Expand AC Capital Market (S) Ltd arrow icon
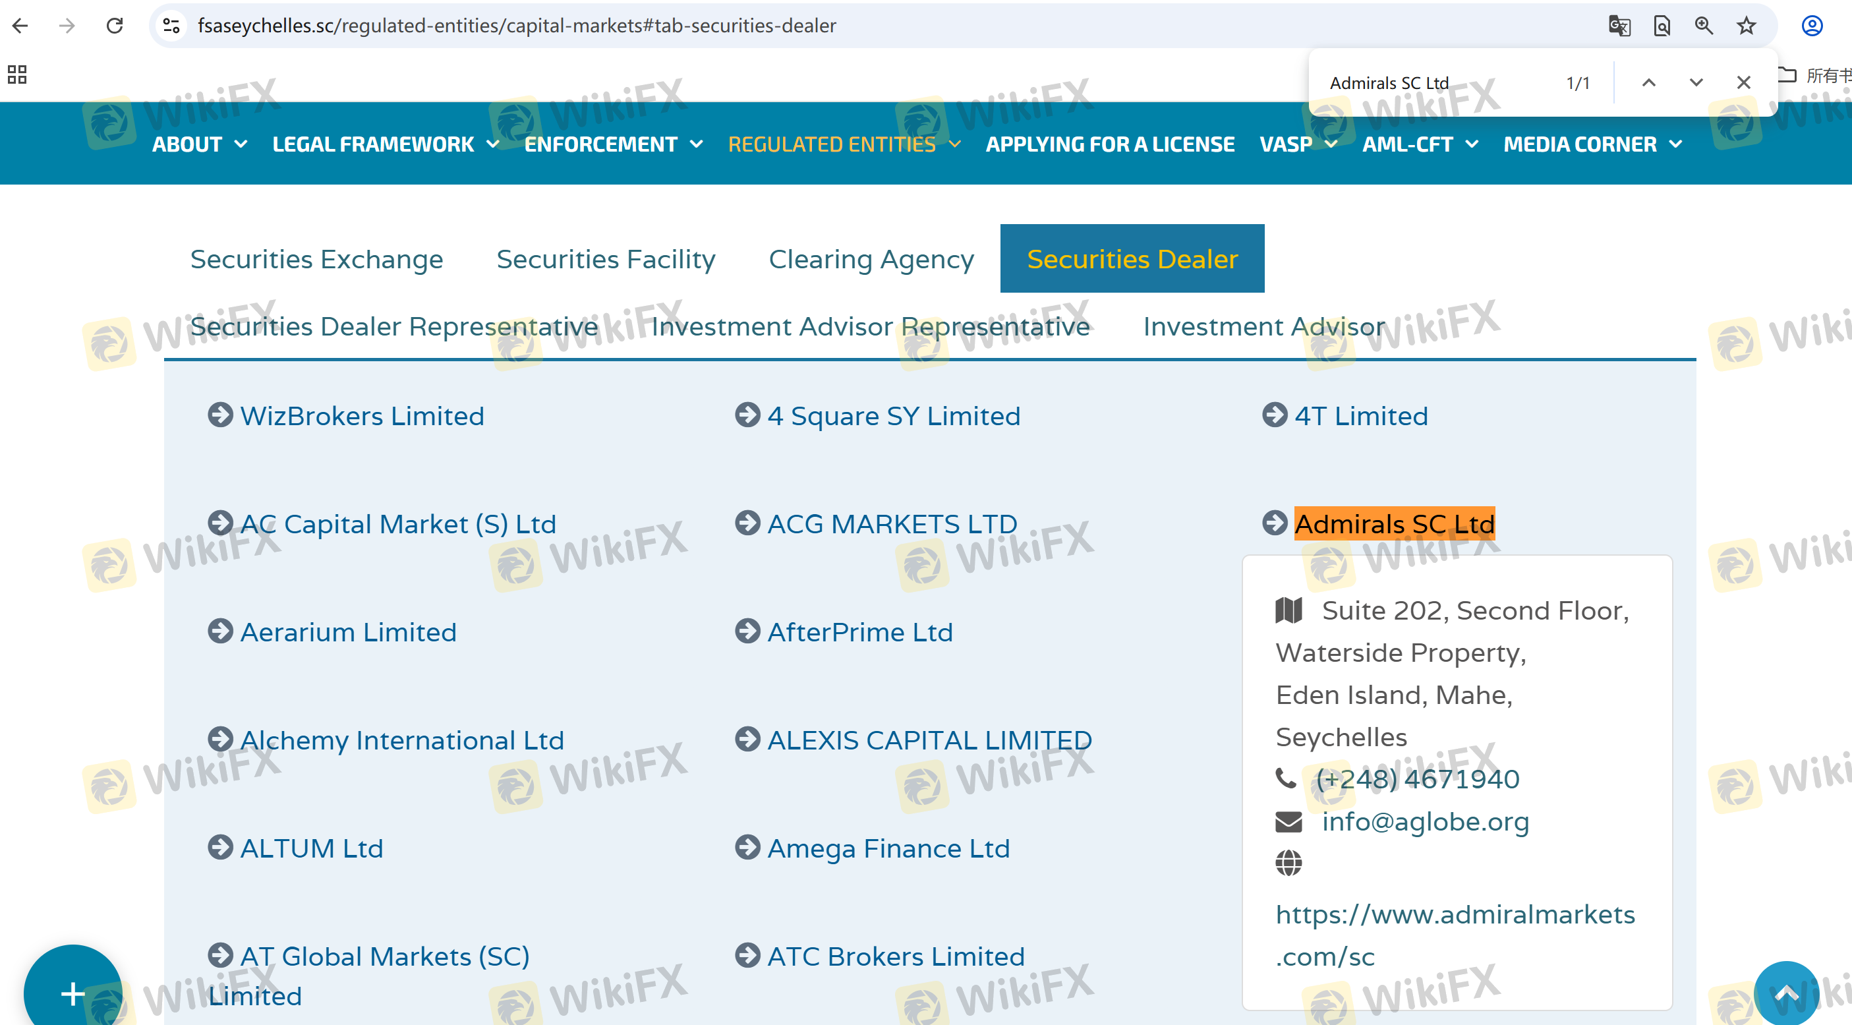 click(220, 523)
